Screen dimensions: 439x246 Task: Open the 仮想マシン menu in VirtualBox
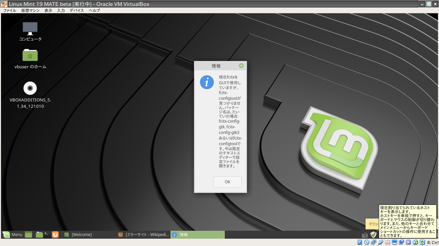pos(30,10)
